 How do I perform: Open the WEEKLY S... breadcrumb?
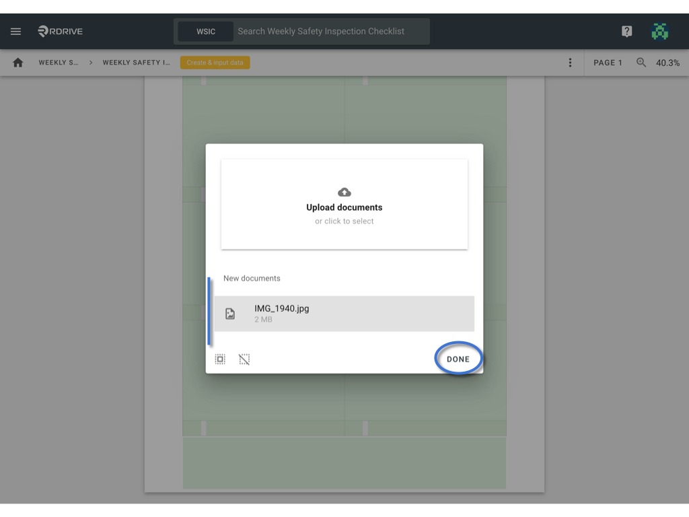(58, 63)
